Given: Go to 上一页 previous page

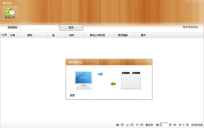Looking at the screenshot, I should coord(130,125).
